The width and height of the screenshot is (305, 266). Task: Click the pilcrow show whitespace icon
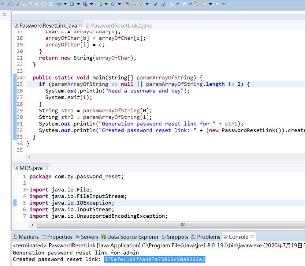[50, 4]
